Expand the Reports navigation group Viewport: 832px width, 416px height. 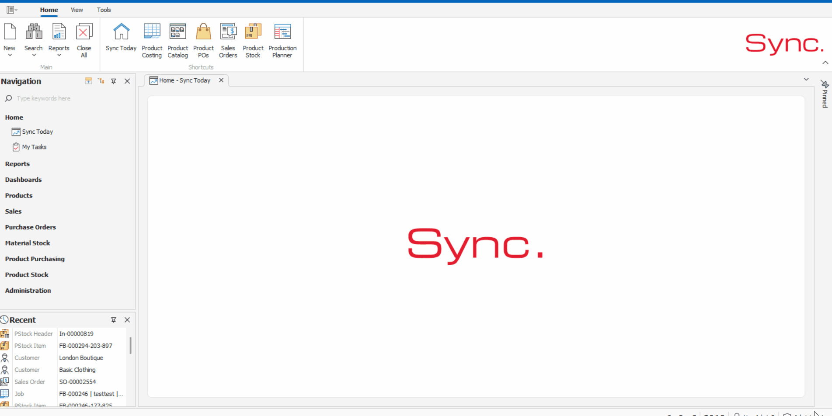coord(17,164)
